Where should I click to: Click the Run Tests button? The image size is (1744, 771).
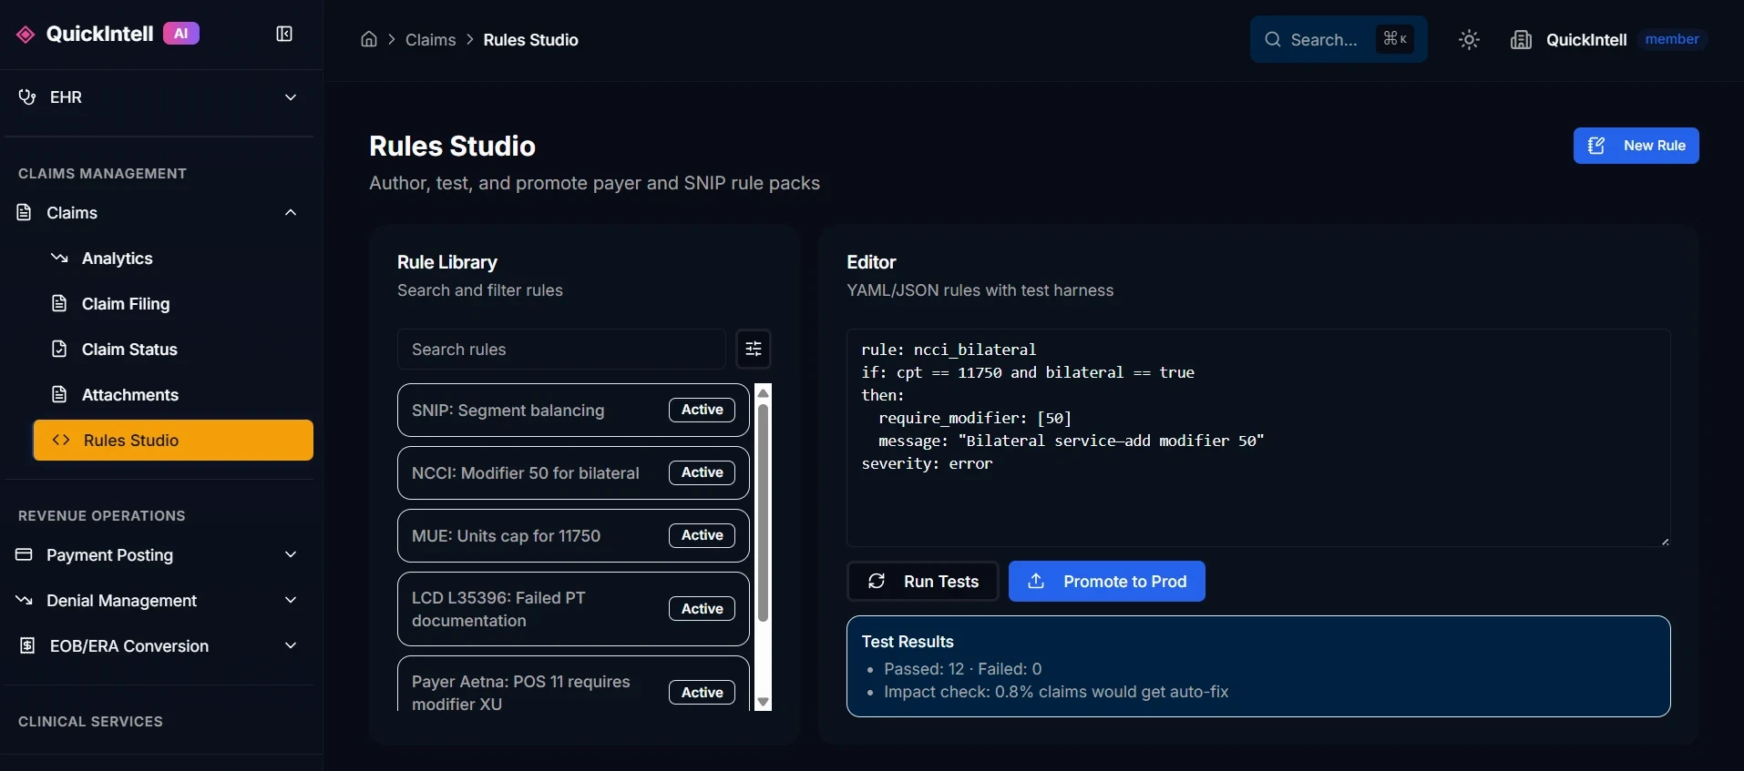click(923, 582)
